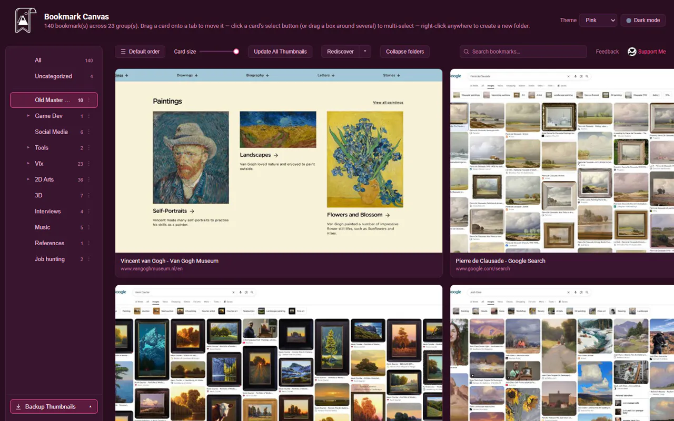Image resolution: width=674 pixels, height=421 pixels.
Task: Open the three-dot menu for Tools folder
Action: (x=88, y=148)
